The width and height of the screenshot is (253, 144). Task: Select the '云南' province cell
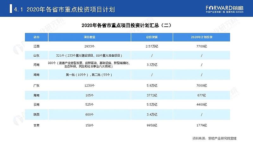pyautogui.click(x=36, y=104)
